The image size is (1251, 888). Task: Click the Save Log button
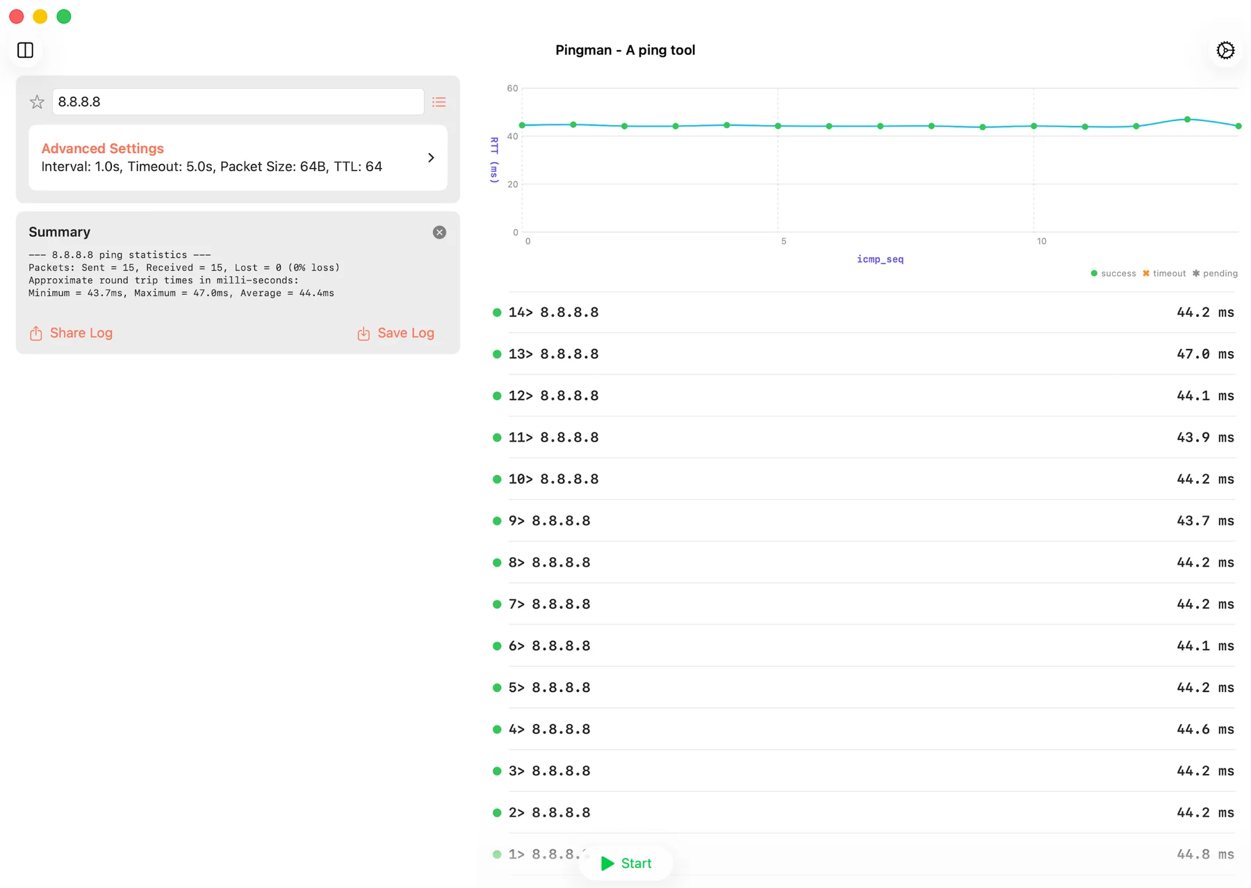point(395,333)
